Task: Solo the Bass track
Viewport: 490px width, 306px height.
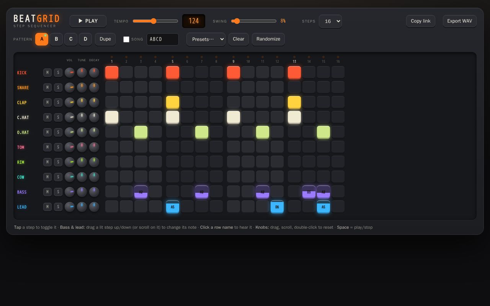Action: [58, 192]
